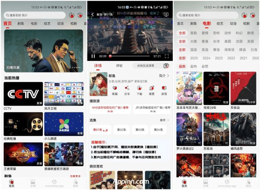The height and width of the screenshot is (190, 260).
Task: Open watch history icon on the right screen
Action: coord(252,15)
